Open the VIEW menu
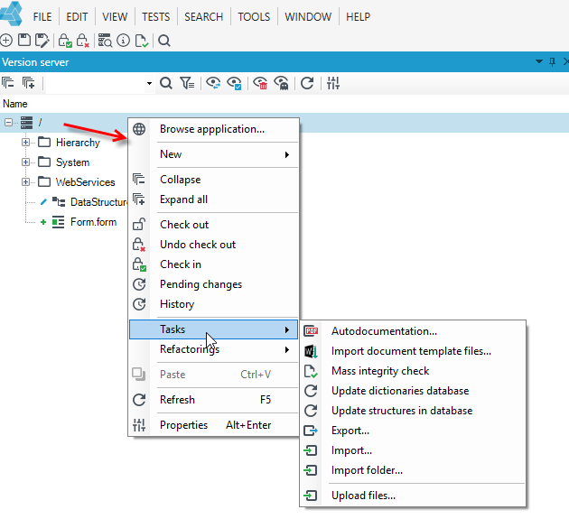The width and height of the screenshot is (569, 519). pos(115,16)
